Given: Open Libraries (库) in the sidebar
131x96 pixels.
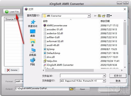Looking at the screenshot, I should (33, 43).
